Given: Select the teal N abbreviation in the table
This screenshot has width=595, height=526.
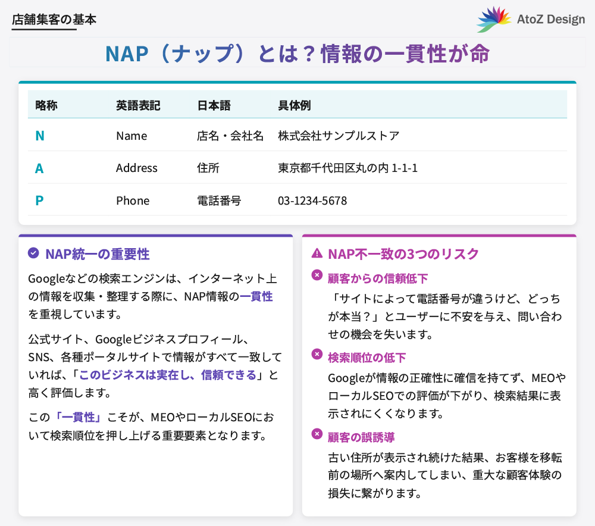Looking at the screenshot, I should pos(39,136).
